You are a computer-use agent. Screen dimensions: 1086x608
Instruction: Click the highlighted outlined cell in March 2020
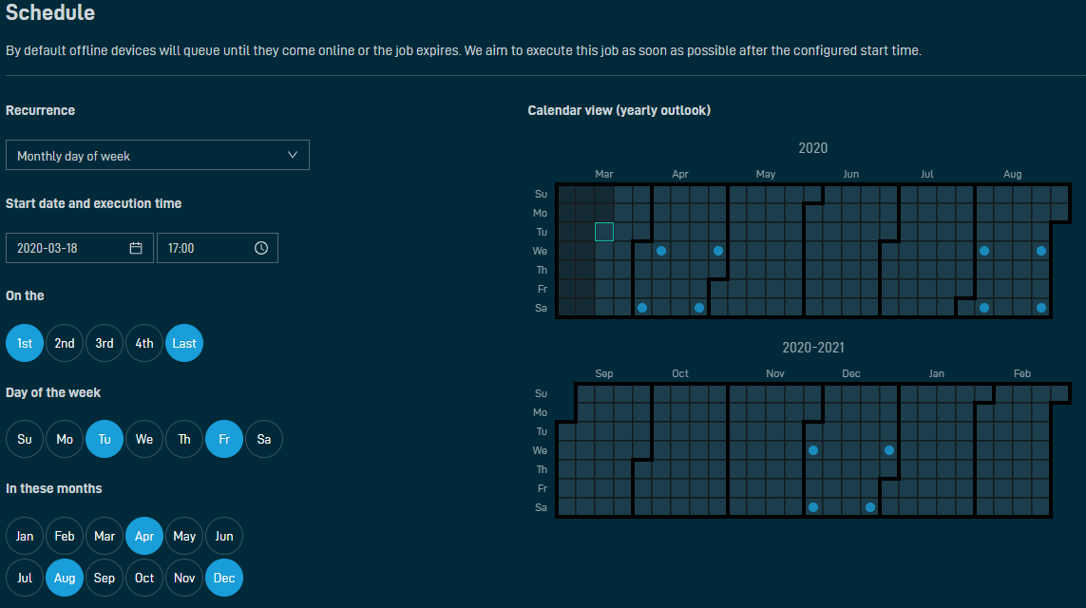point(604,232)
